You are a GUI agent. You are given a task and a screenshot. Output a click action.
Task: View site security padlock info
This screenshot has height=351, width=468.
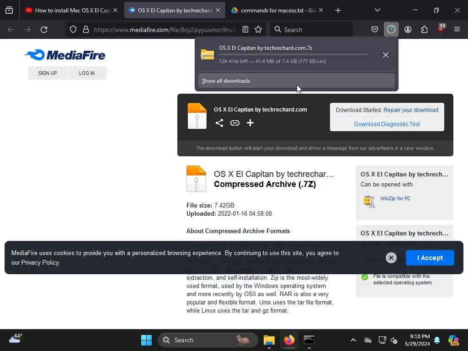pyautogui.click(x=86, y=30)
